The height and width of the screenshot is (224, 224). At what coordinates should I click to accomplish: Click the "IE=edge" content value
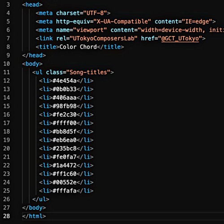(197, 22)
